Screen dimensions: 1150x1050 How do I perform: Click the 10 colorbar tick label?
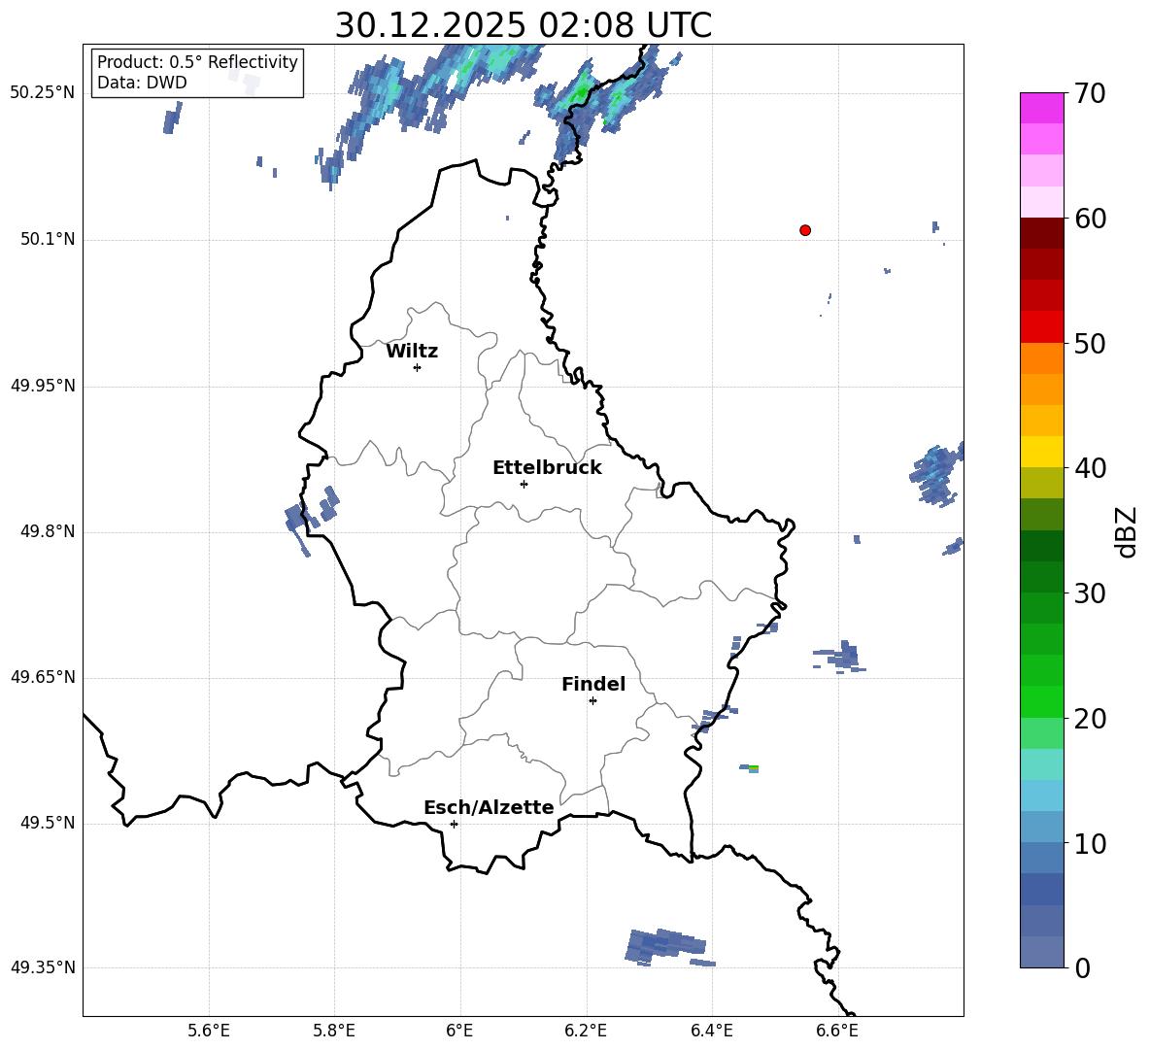(1090, 843)
